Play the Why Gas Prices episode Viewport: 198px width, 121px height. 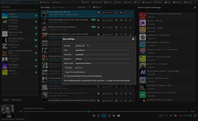(99, 27)
